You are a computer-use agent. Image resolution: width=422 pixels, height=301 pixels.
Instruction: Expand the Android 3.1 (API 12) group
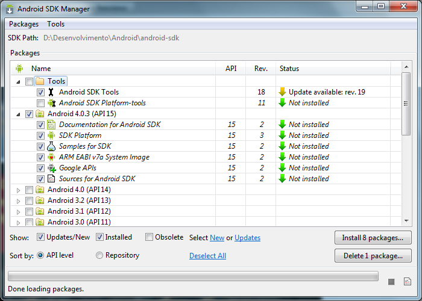tap(18, 212)
